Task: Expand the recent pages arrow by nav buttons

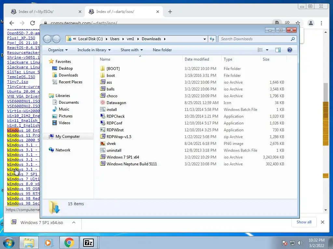Action: [x=63, y=39]
